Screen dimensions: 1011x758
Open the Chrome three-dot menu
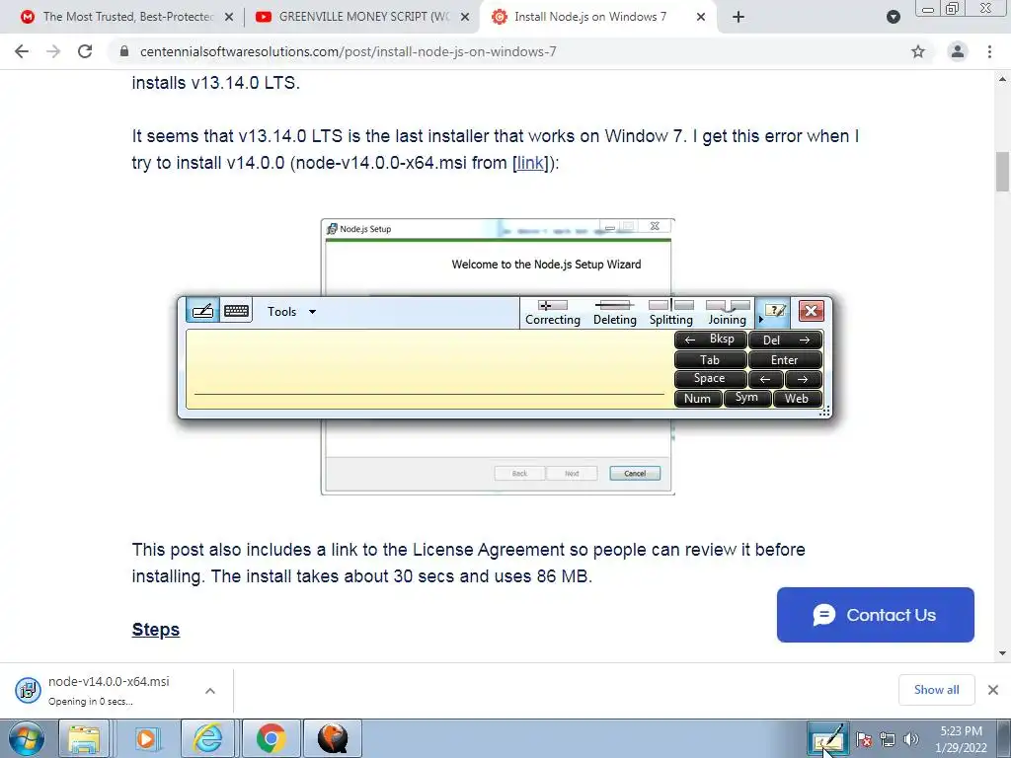pyautogui.click(x=989, y=51)
